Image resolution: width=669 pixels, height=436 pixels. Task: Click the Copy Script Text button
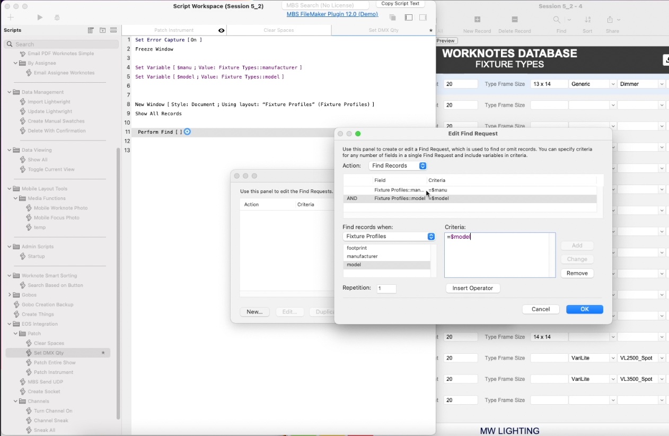click(x=400, y=4)
